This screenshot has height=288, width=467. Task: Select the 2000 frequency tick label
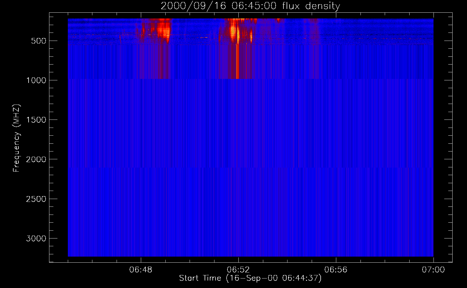[x=36, y=159]
